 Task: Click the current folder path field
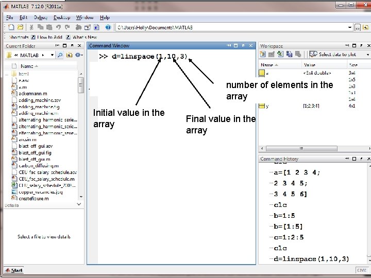[231, 27]
